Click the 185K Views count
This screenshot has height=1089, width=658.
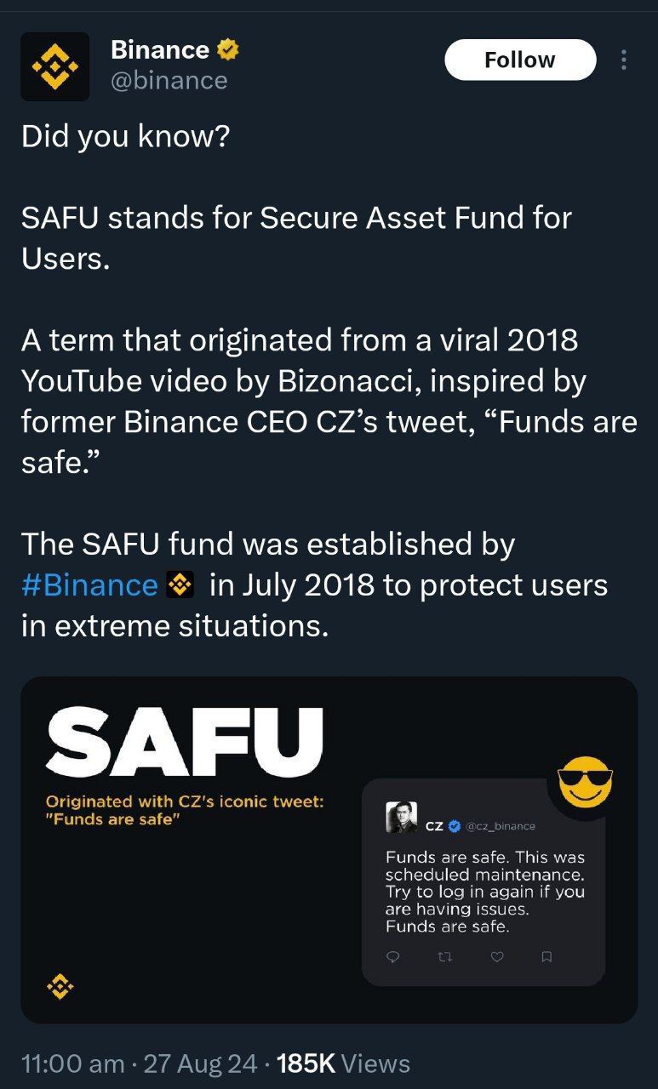(343, 1063)
